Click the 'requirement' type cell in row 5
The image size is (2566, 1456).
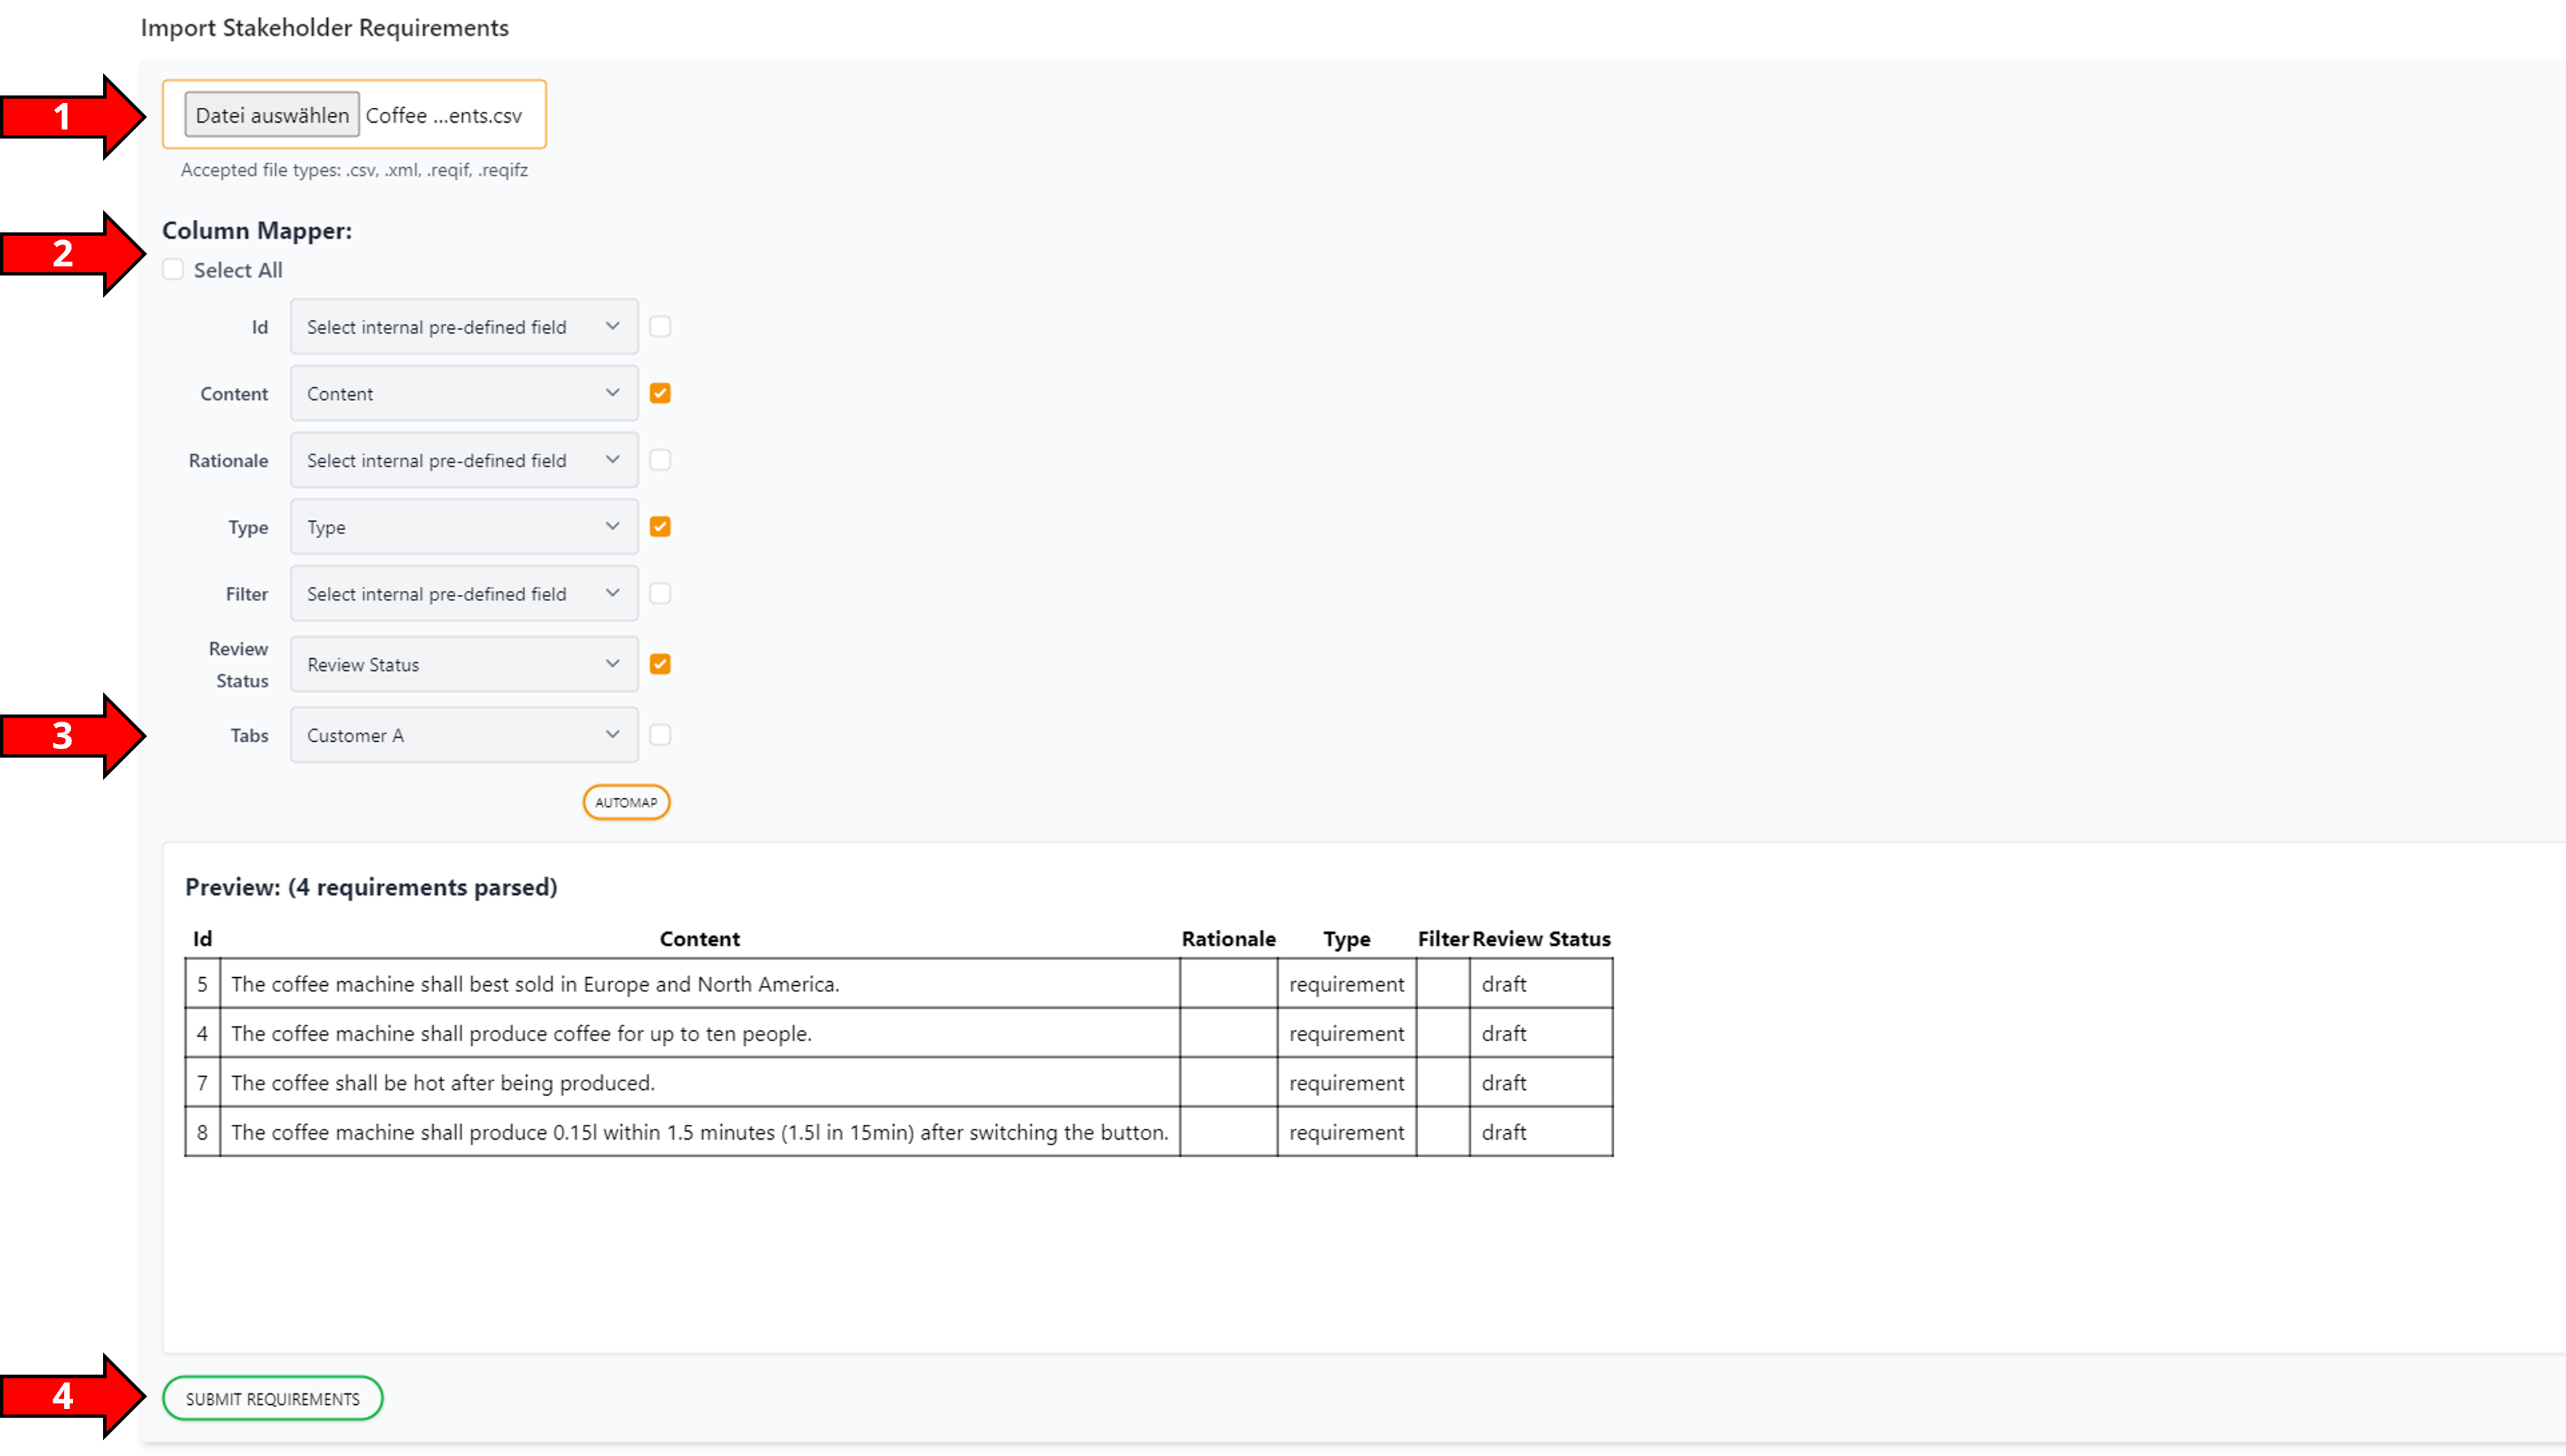(1346, 984)
